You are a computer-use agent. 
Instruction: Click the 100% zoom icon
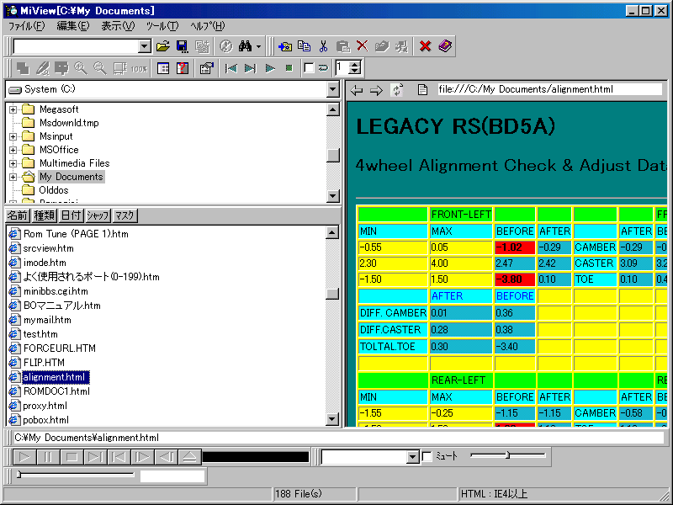139,68
